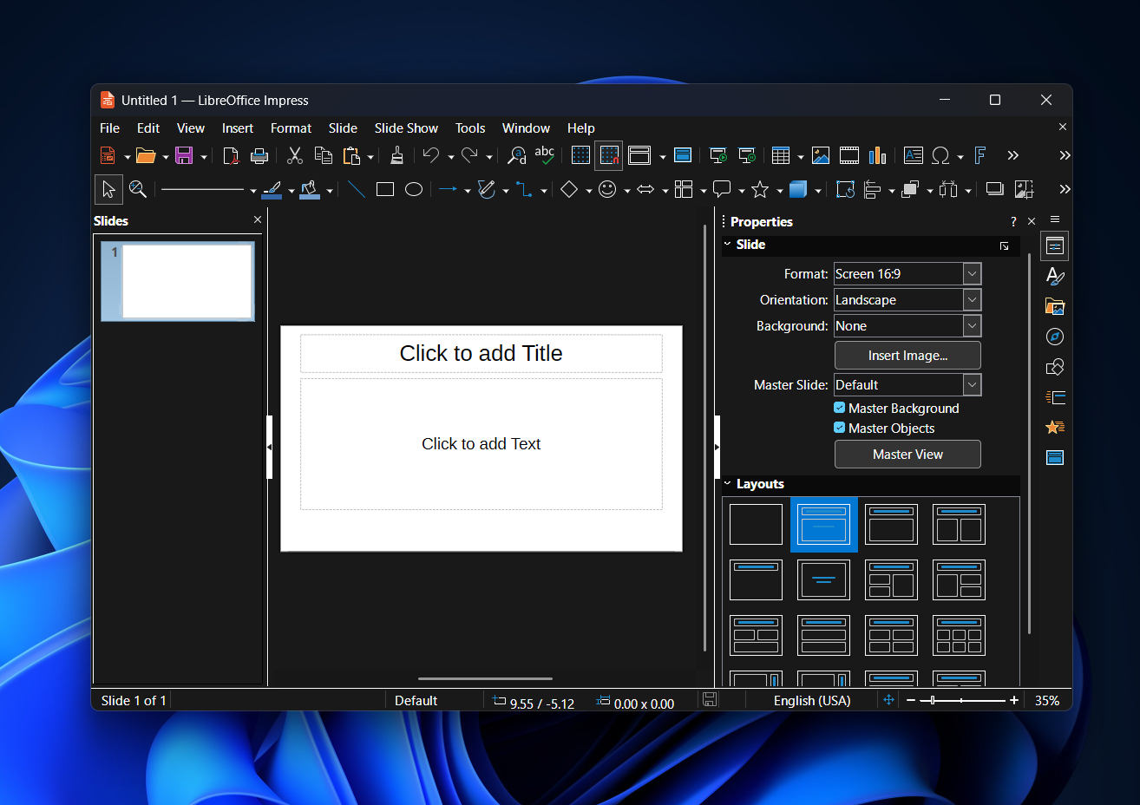The width and height of the screenshot is (1140, 805).
Task: Click the Fill Color bucket swatch
Action: pyautogui.click(x=310, y=189)
